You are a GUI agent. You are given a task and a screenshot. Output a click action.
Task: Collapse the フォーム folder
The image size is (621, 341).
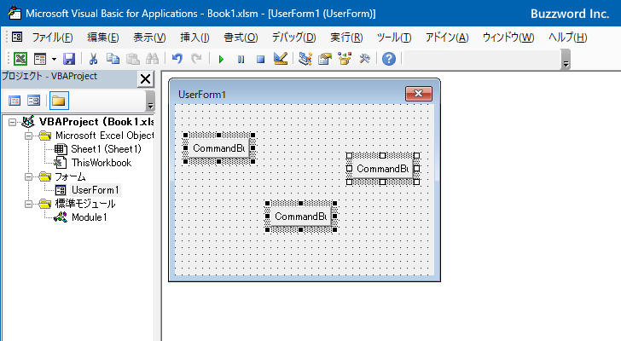pyautogui.click(x=28, y=176)
